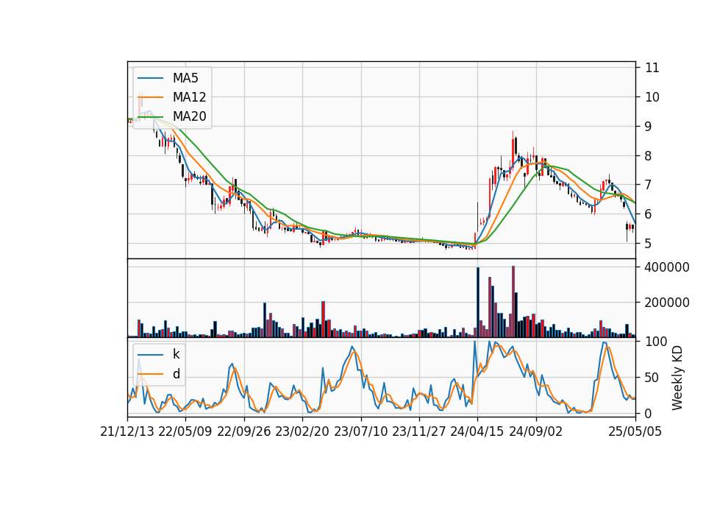Click the volume axis value 200000

[x=667, y=303]
